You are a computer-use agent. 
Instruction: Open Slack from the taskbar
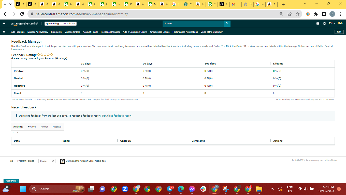pos(203,189)
